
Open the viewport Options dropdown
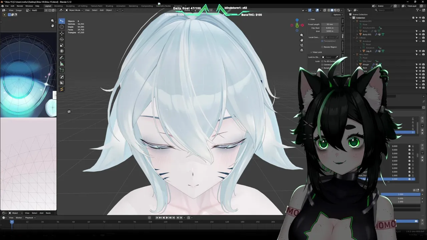coord(338,15)
